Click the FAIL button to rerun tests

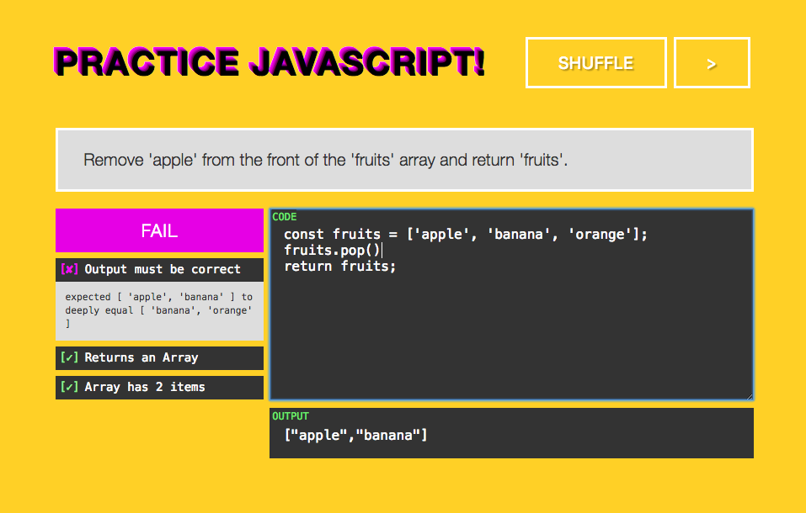(x=159, y=230)
